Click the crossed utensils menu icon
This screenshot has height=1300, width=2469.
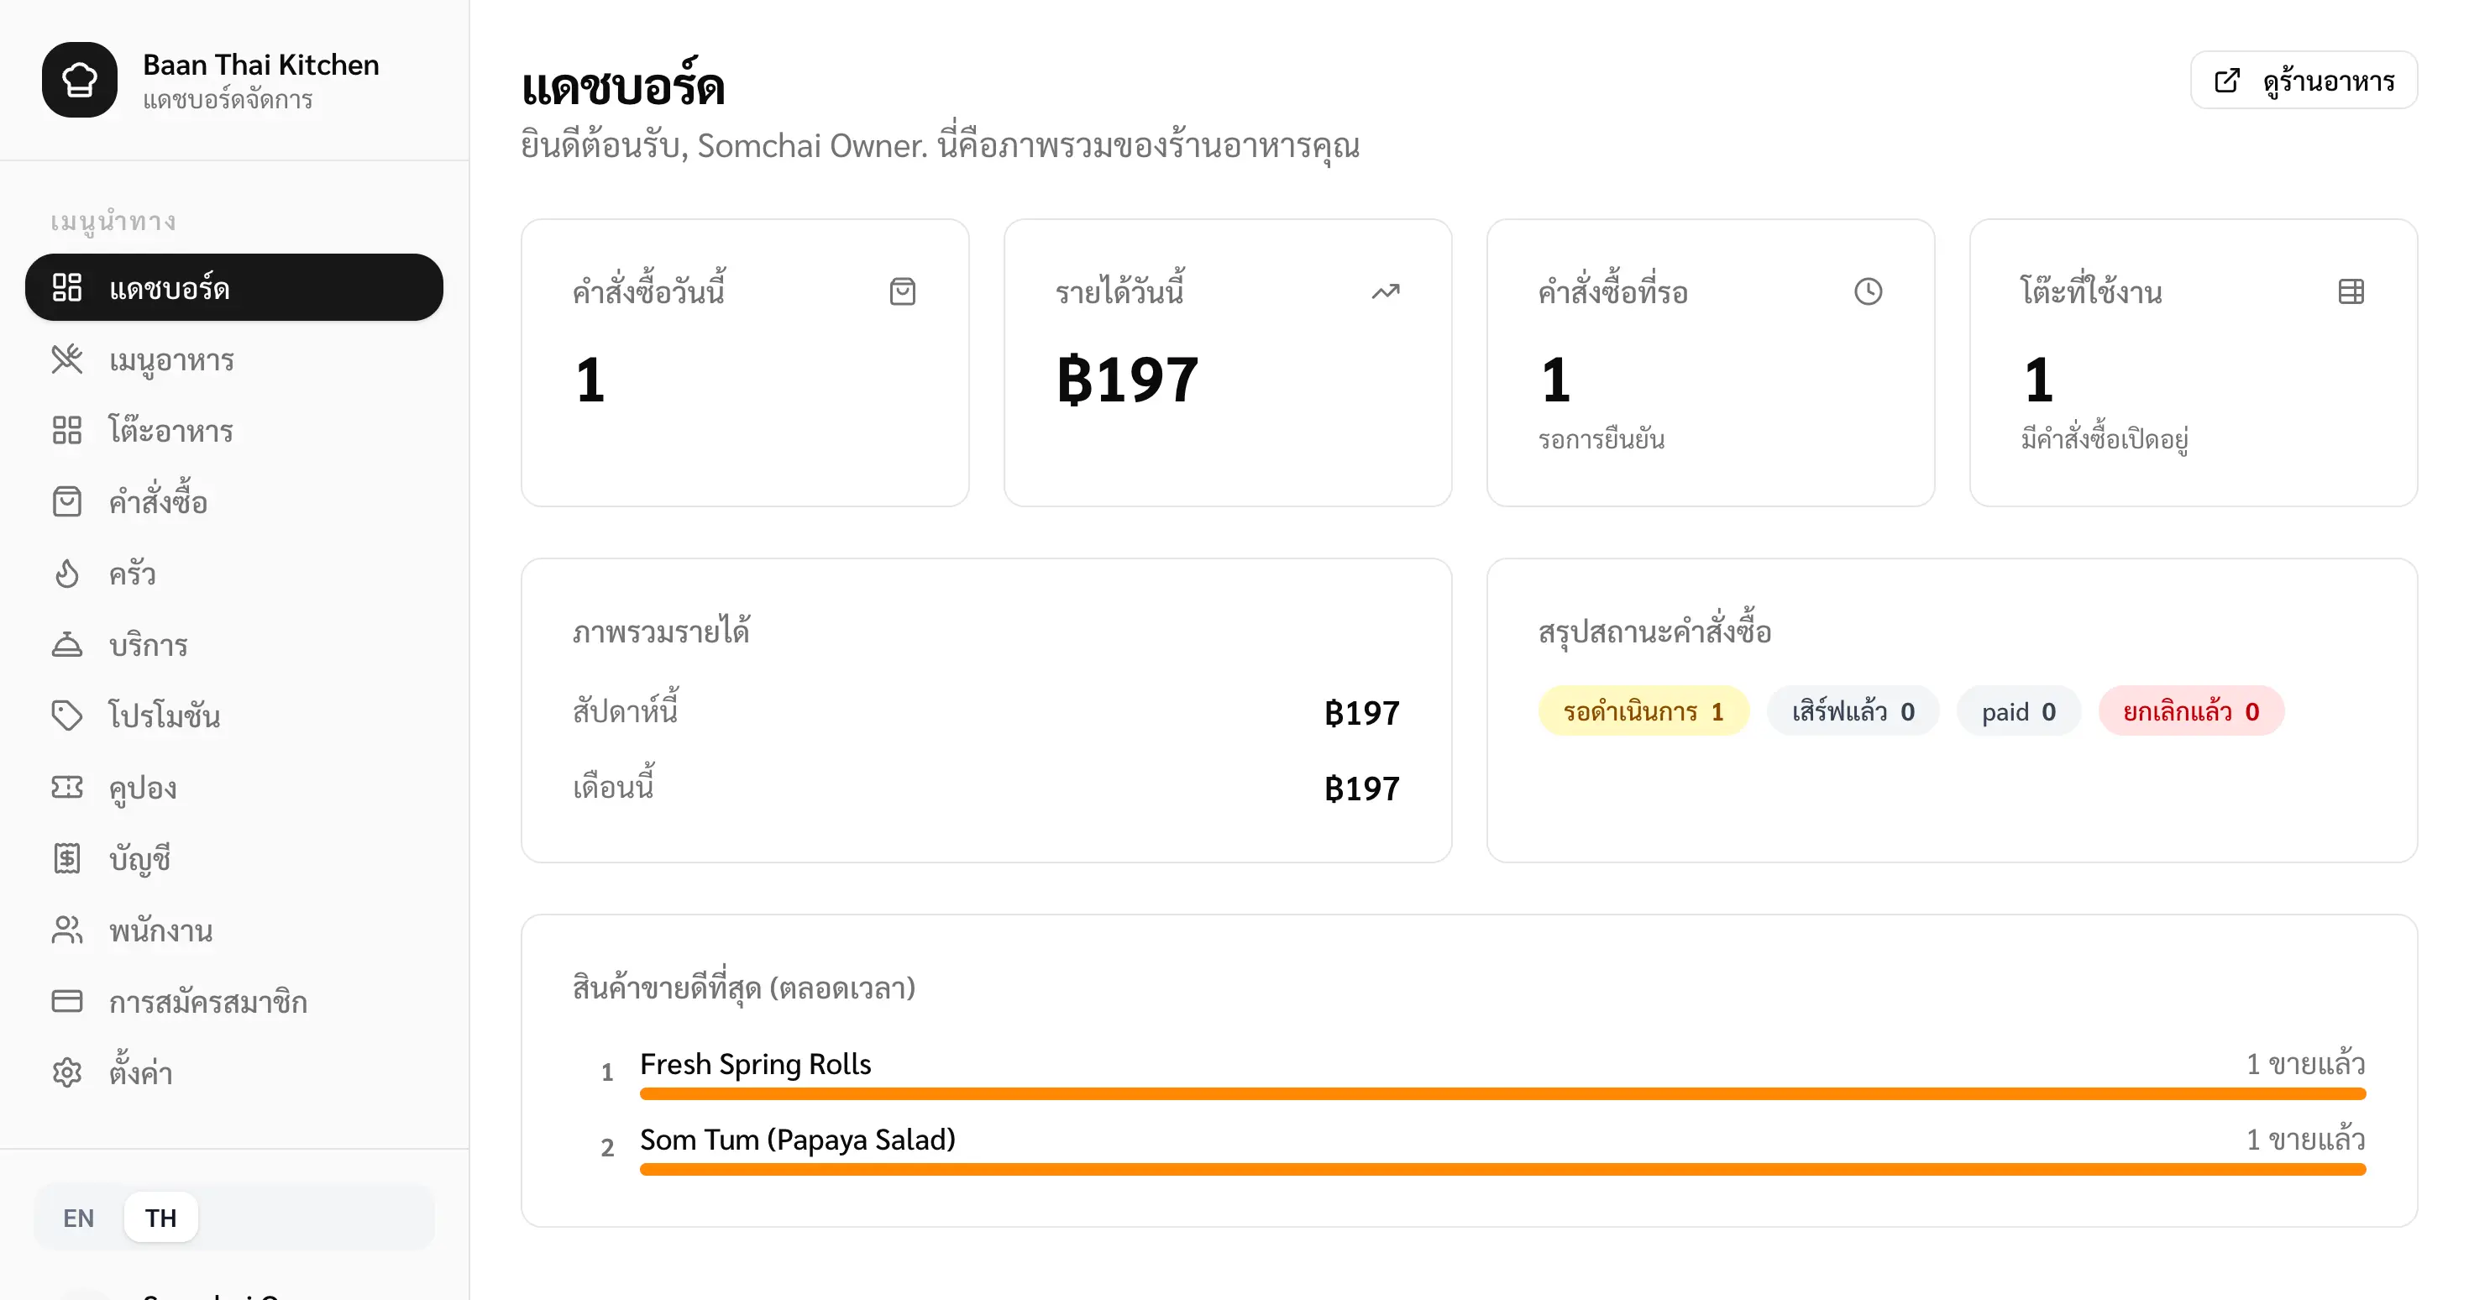[67, 359]
